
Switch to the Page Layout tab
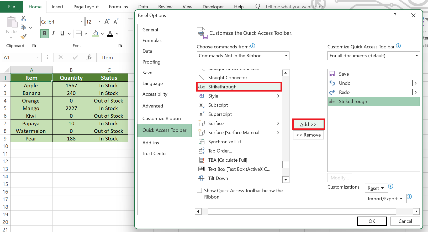pos(86,7)
